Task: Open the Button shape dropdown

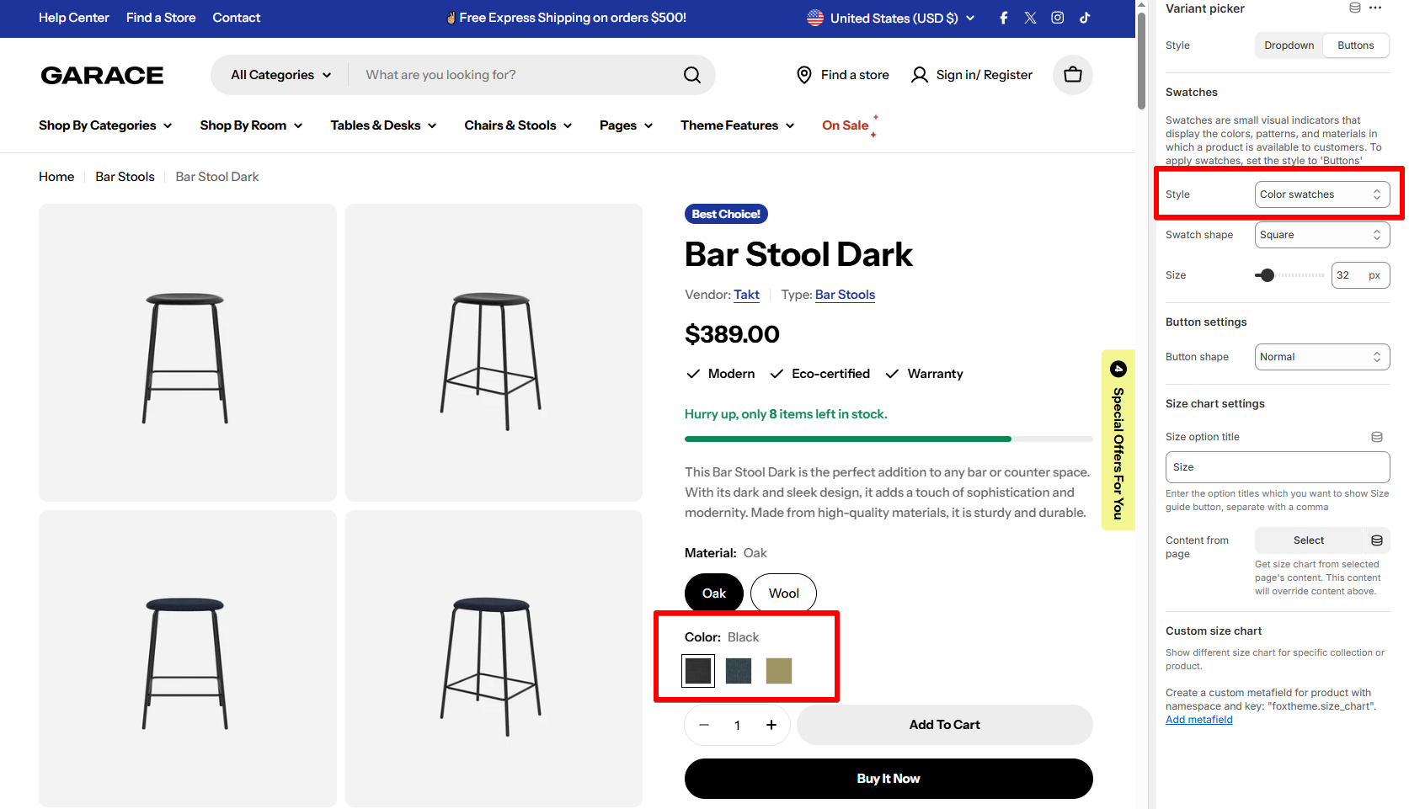Action: click(1322, 357)
